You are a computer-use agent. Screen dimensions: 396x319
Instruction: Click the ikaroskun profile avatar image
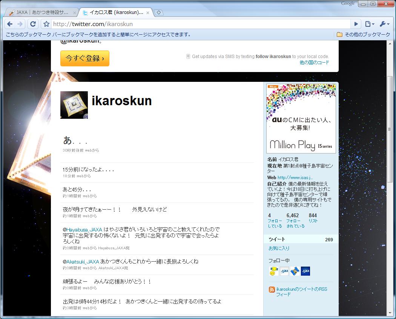click(74, 105)
